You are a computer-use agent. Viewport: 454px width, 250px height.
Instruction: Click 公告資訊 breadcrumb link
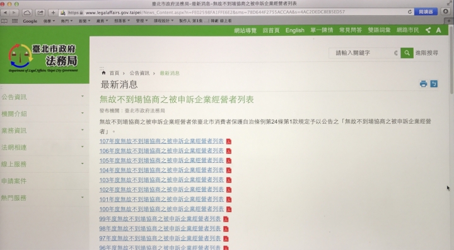139,73
